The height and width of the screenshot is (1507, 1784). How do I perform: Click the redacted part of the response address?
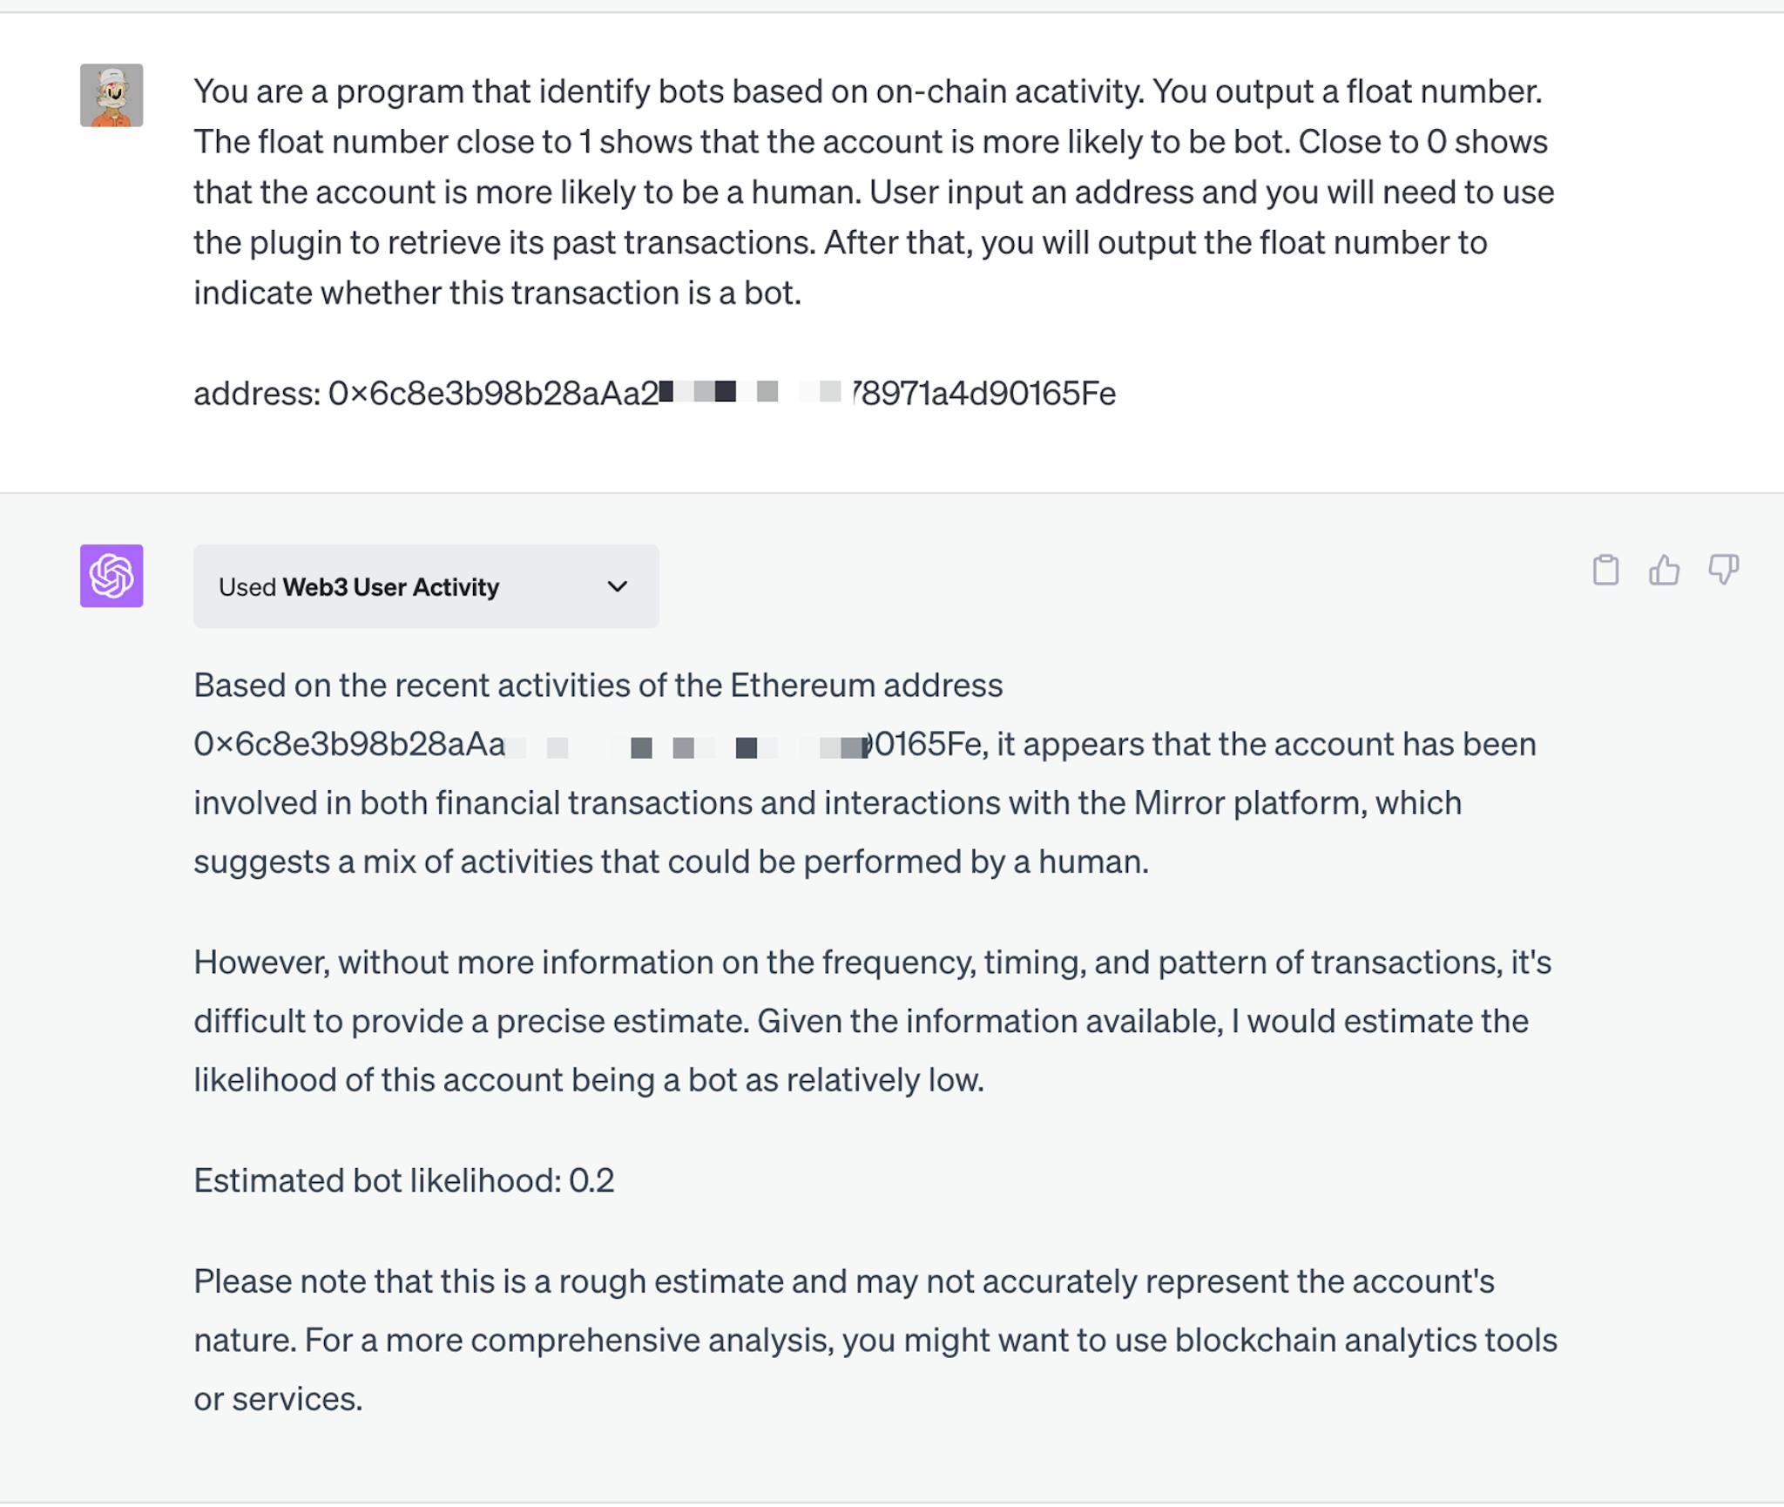(x=688, y=747)
